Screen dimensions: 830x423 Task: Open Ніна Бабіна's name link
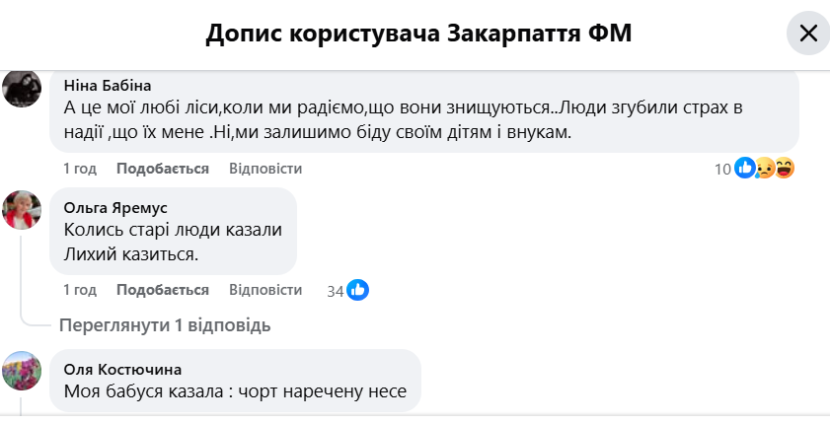point(108,86)
